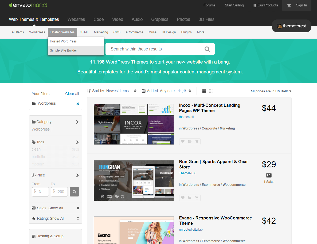
Task: Open the Muse category tab
Action: tap(152, 32)
